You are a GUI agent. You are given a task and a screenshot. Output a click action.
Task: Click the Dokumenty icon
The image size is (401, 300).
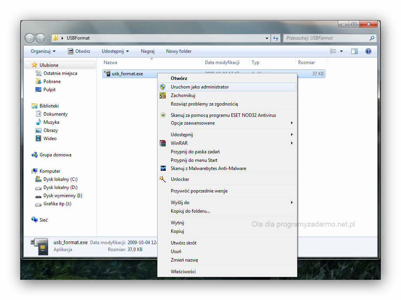pyautogui.click(x=38, y=114)
